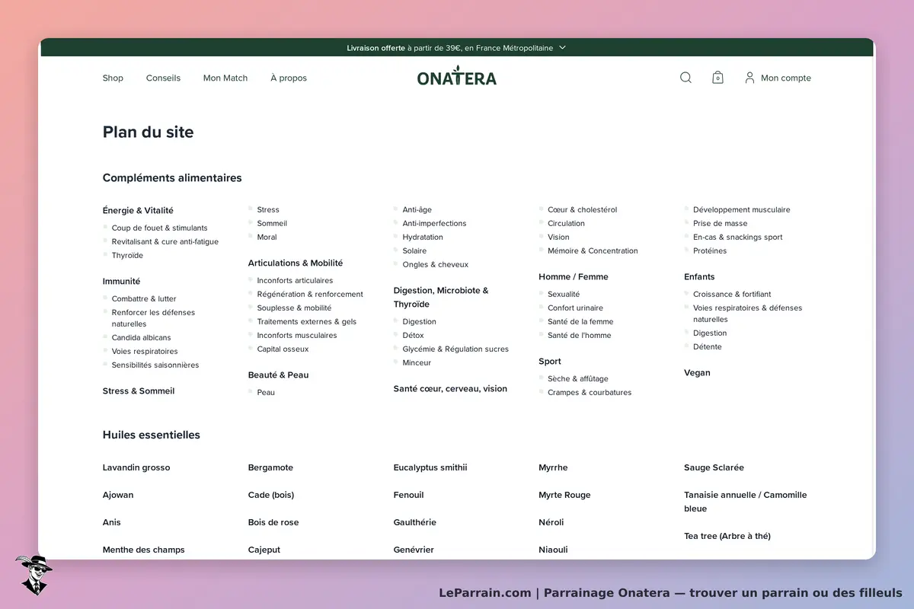Click the ONATERA logo

point(457,77)
